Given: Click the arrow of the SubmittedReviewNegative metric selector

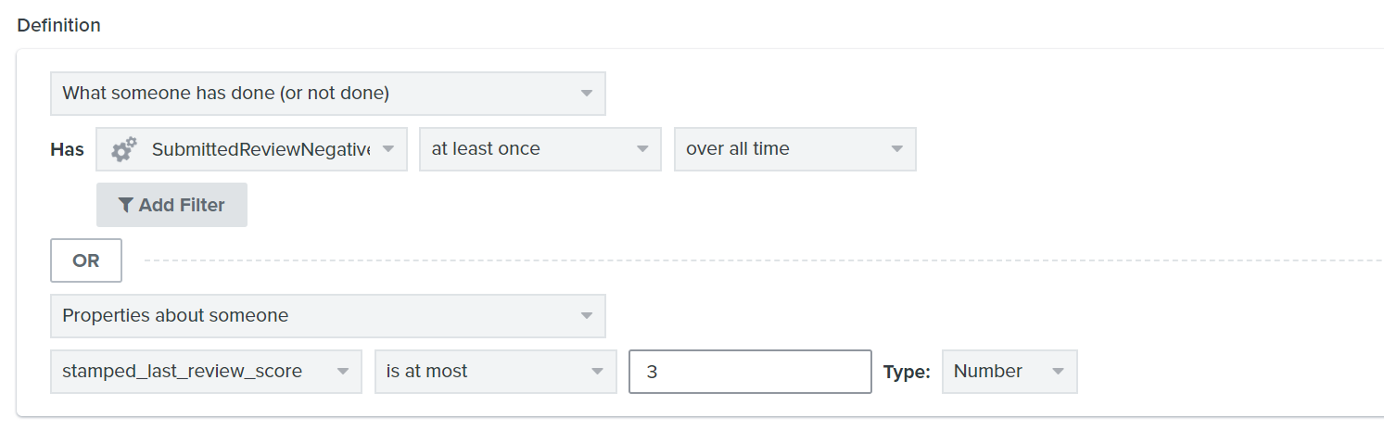Looking at the screenshot, I should pos(388,149).
